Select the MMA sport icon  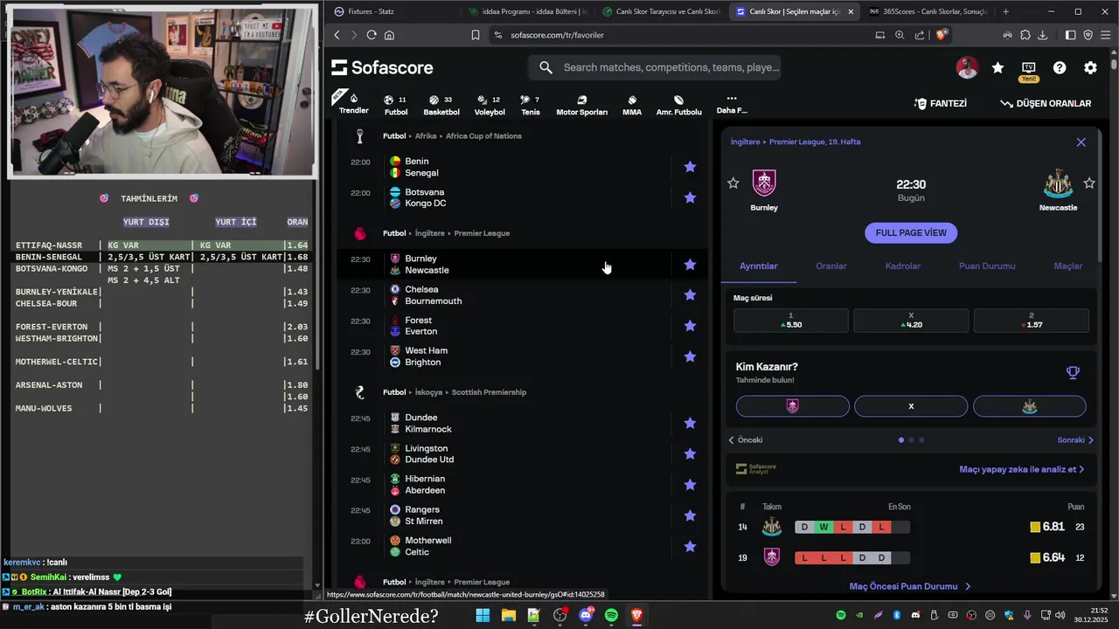[x=632, y=105]
